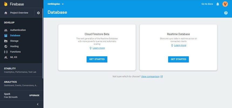This screenshot has height=108, width=232.
Task: Click the Firebase flame logo
Action: pyautogui.click(x=6, y=4)
